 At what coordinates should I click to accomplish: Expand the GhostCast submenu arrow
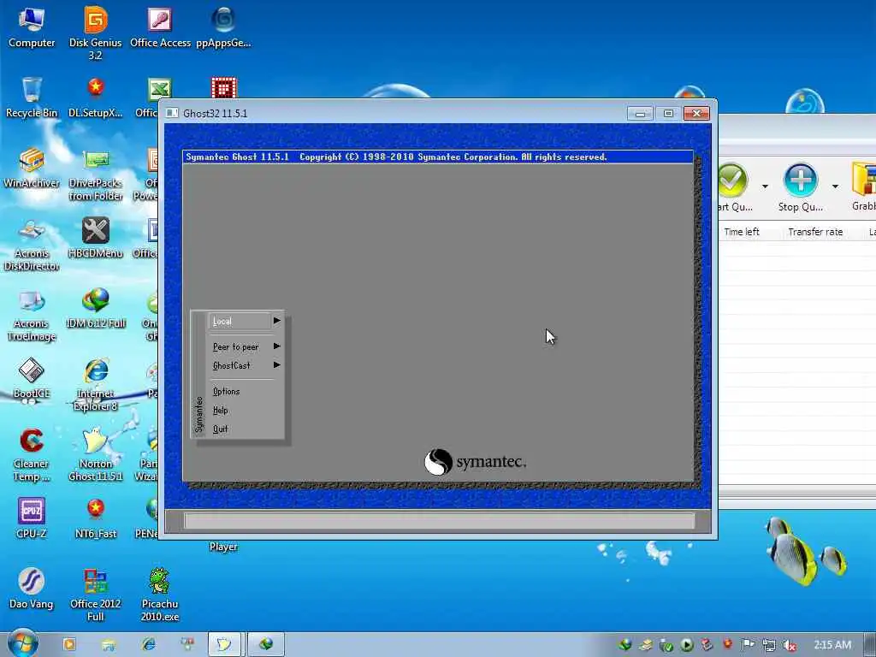click(277, 364)
